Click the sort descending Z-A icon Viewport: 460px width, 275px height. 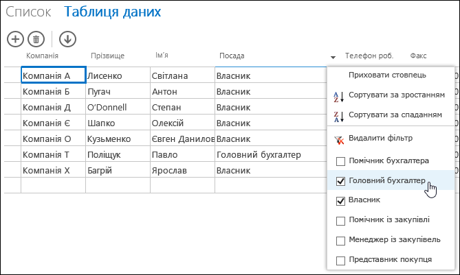click(x=338, y=117)
